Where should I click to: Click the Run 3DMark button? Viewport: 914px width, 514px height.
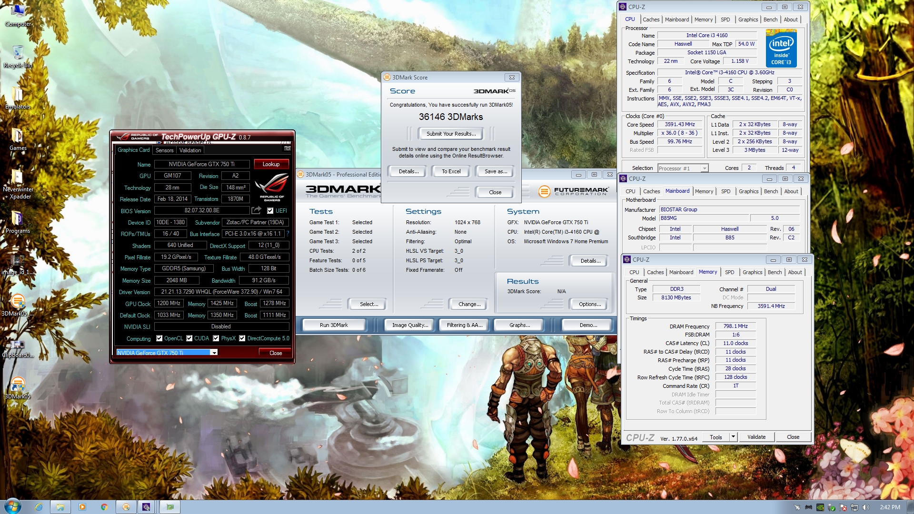[334, 325]
